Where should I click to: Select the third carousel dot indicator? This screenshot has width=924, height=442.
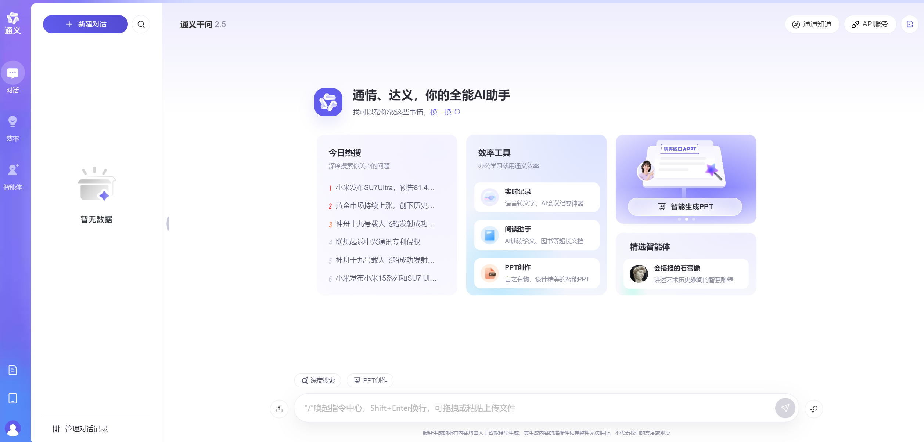[694, 219]
